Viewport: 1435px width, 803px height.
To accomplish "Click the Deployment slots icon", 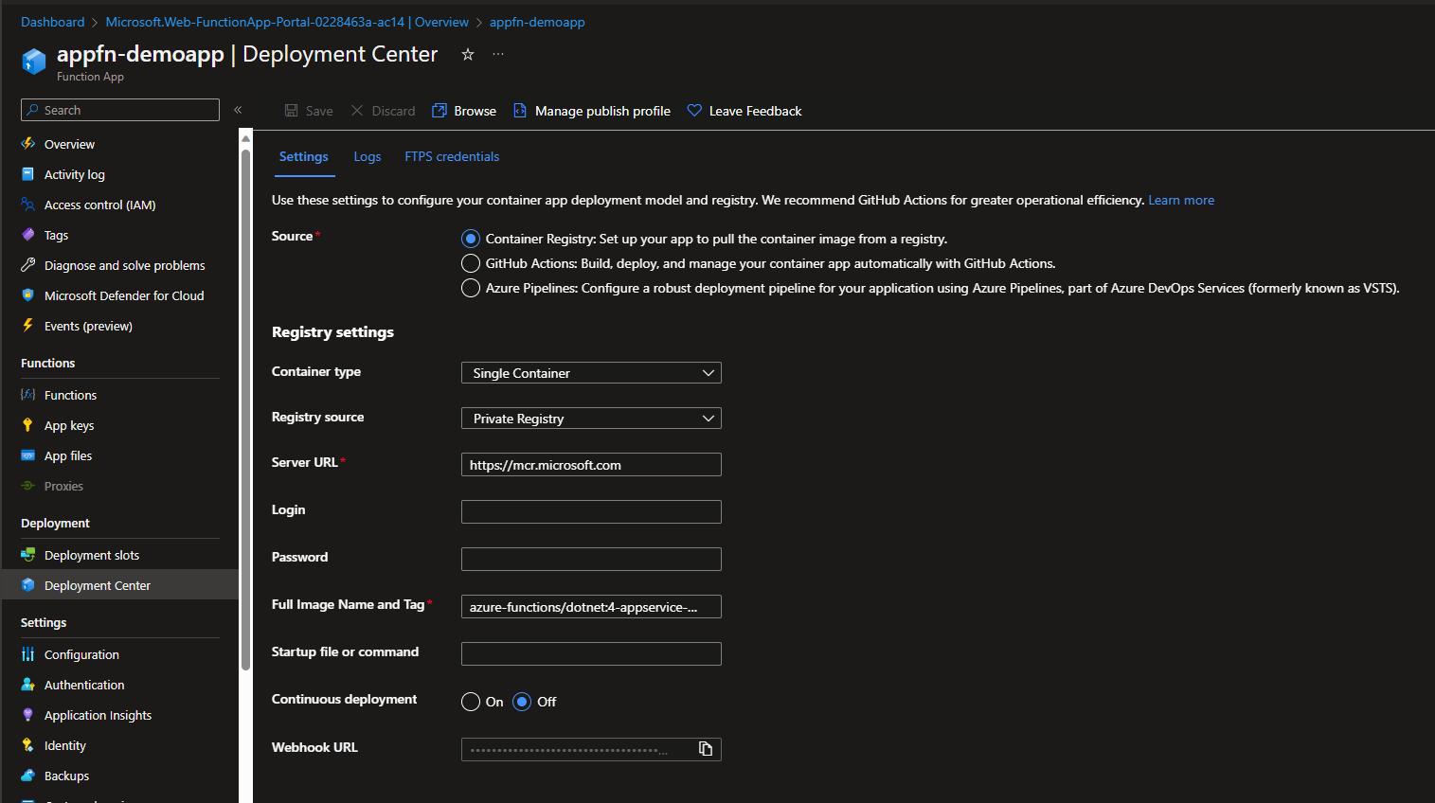I will tap(28, 555).
